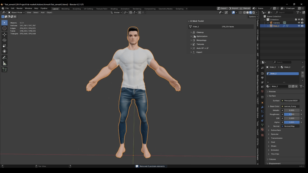Disable Camera in renders
Image resolution: width=308 pixels, height=173 pixels.
(302, 23)
